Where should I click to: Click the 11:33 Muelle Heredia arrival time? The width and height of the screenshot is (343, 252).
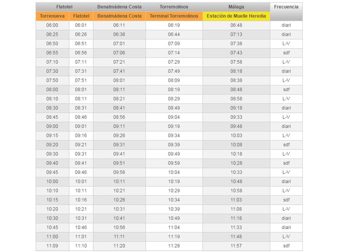click(236, 227)
